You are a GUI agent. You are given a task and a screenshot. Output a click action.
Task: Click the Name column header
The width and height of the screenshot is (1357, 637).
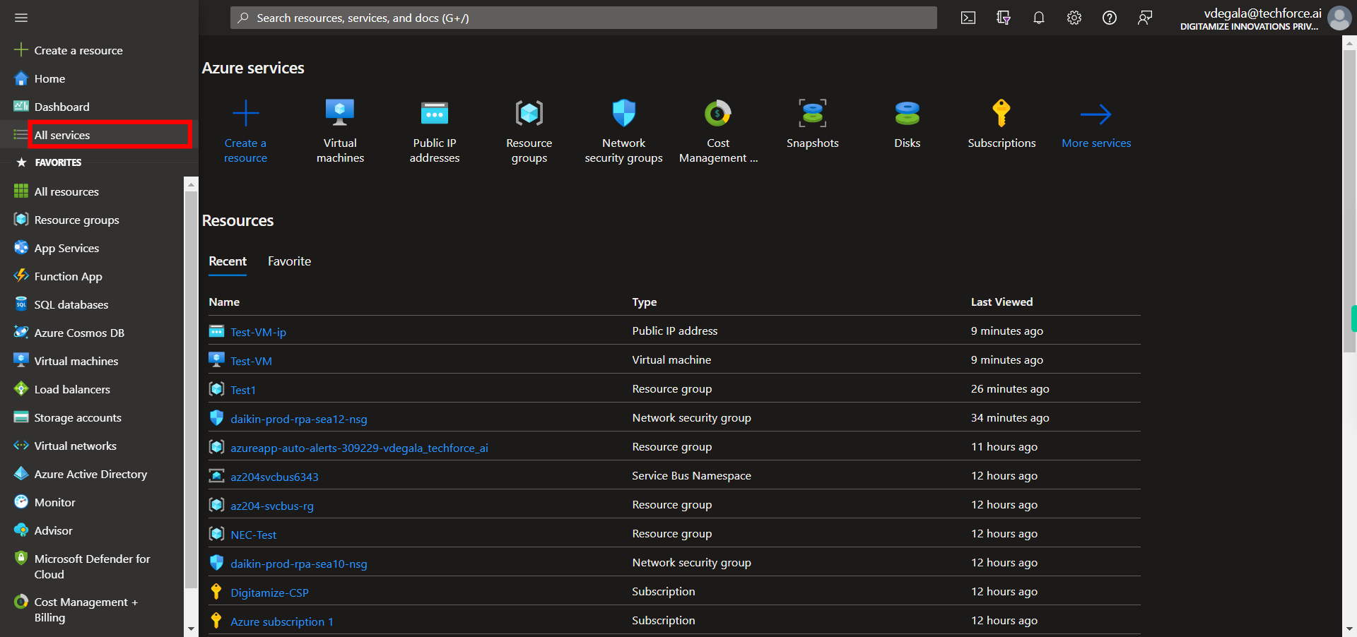click(224, 302)
